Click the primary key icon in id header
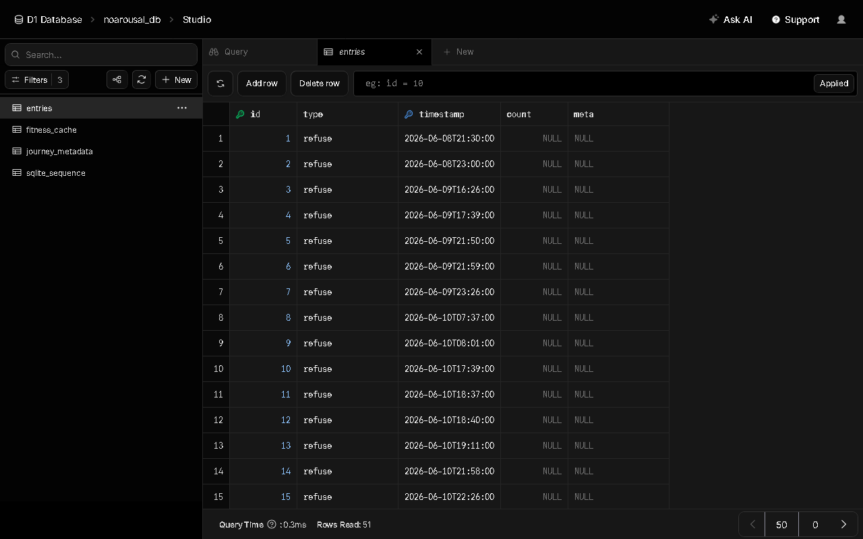863x539 pixels. tap(240, 115)
